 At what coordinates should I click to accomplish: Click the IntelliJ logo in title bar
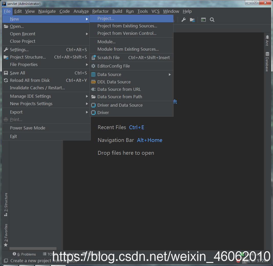pyautogui.click(x=4, y=4)
